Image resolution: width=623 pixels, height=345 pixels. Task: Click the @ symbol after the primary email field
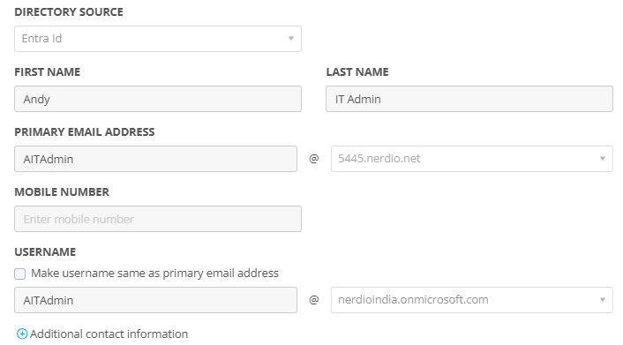[x=314, y=159]
